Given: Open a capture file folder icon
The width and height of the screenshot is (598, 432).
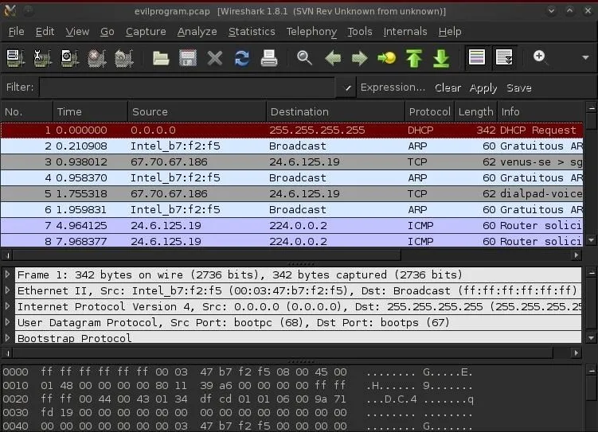Looking at the screenshot, I should point(161,58).
